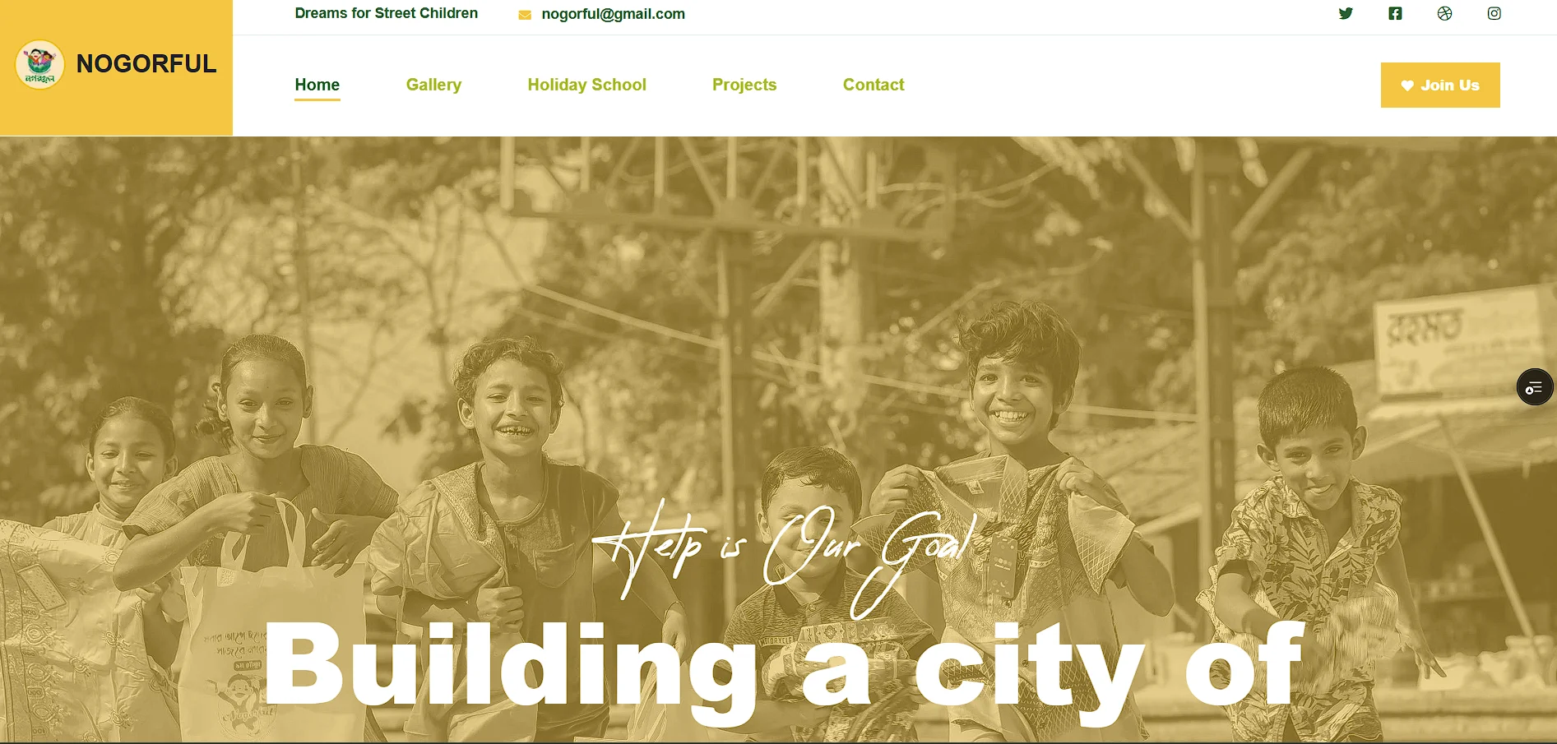Click the nogorful@gmail.com email link

pyautogui.click(x=613, y=14)
